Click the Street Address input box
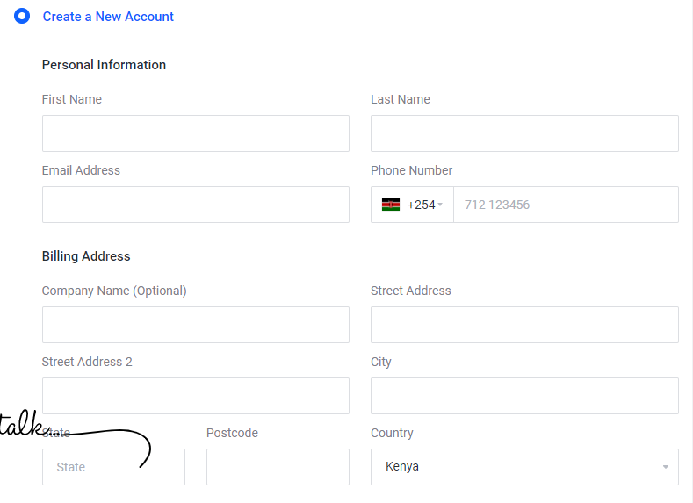This screenshot has width=693, height=503. coord(524,325)
